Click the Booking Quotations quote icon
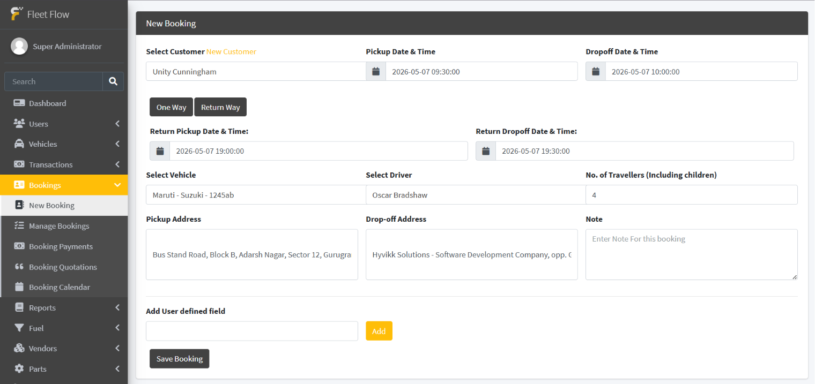The width and height of the screenshot is (815, 384). [x=19, y=267]
